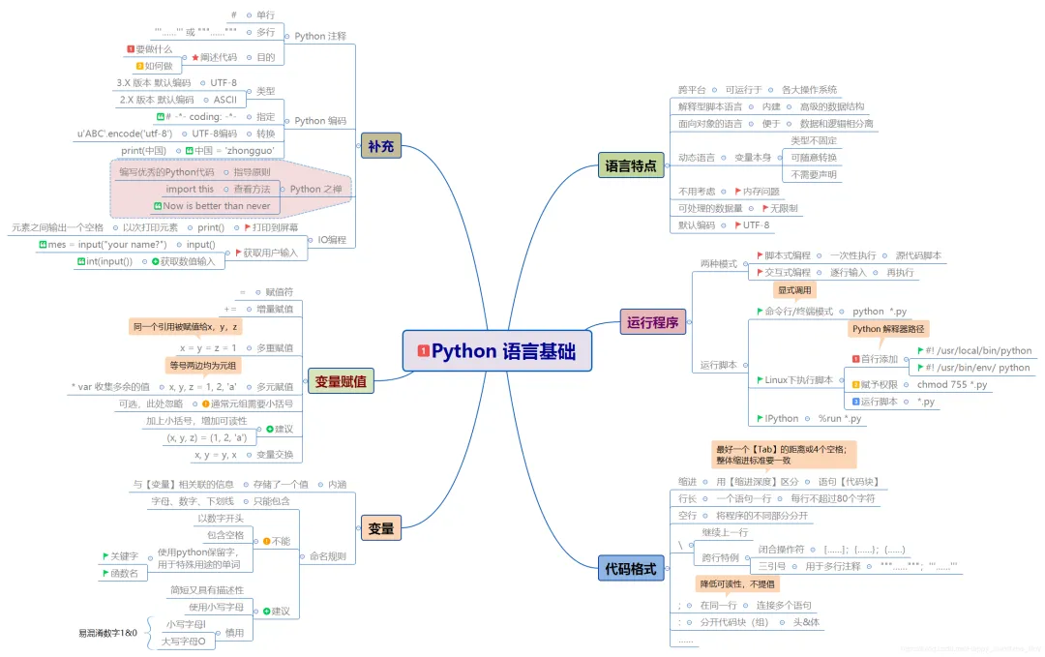The width and height of the screenshot is (1045, 657).
Task: Collapse the 两种模式 subtopic circle
Action: (x=745, y=264)
